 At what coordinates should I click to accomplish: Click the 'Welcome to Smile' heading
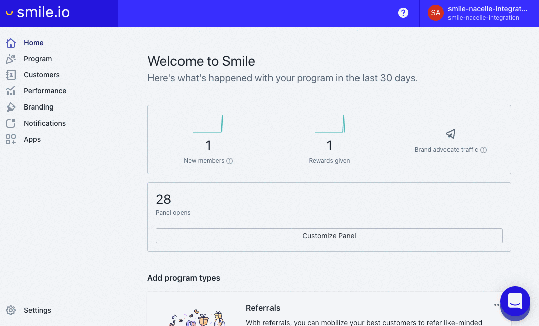pyautogui.click(x=202, y=61)
